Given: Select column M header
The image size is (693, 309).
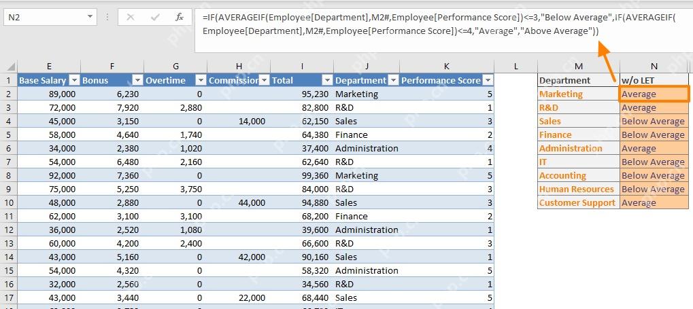Looking at the screenshot, I should coord(579,67).
